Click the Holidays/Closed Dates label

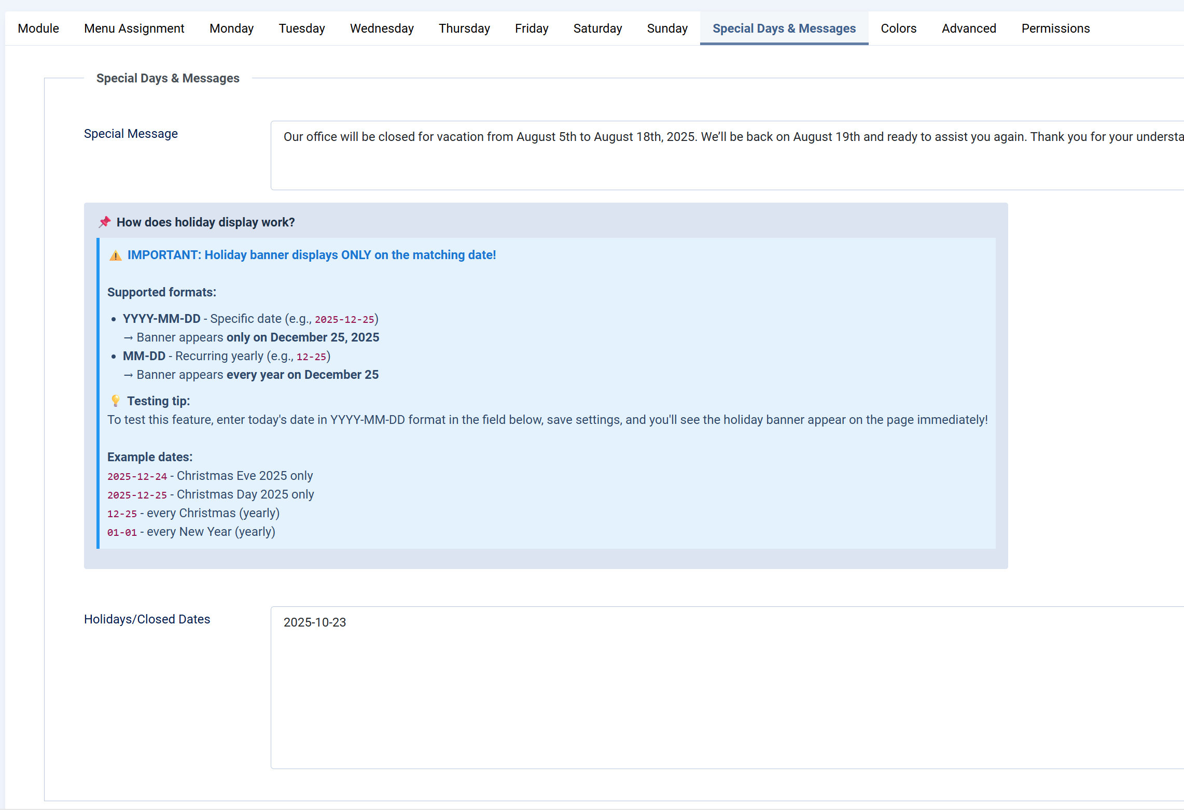click(147, 619)
